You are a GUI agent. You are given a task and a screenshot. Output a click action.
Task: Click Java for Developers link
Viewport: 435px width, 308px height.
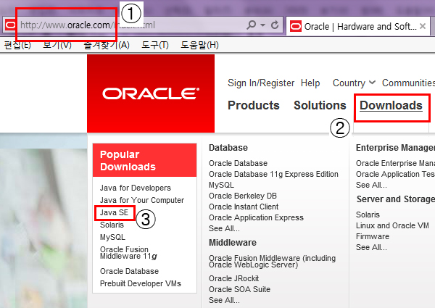click(136, 188)
